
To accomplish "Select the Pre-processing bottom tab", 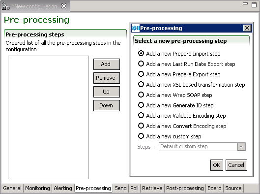I will pyautogui.click(x=93, y=188).
